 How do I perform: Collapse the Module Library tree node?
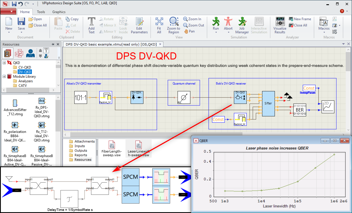[x=4, y=76]
